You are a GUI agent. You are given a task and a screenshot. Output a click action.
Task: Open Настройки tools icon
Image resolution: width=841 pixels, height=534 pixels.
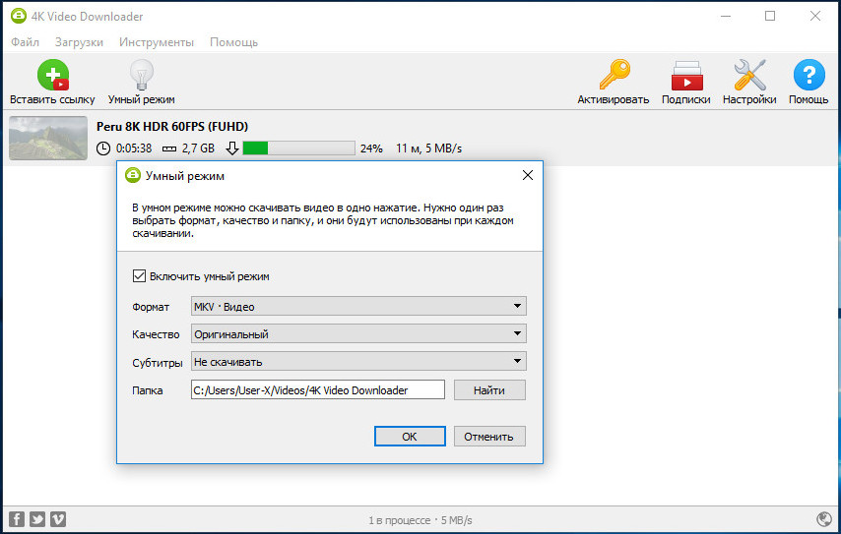[749, 75]
